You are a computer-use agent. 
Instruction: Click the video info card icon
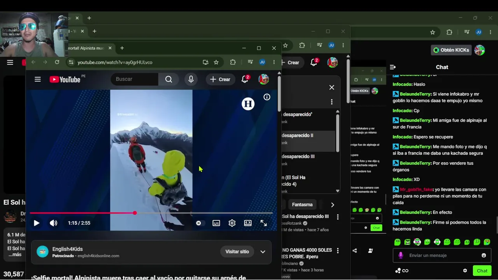(267, 97)
